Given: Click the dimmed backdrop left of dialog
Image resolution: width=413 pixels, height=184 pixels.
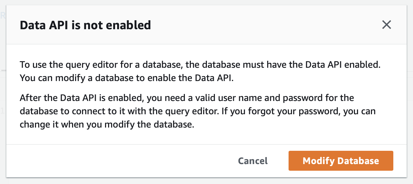Looking at the screenshot, I should tap(3, 100).
